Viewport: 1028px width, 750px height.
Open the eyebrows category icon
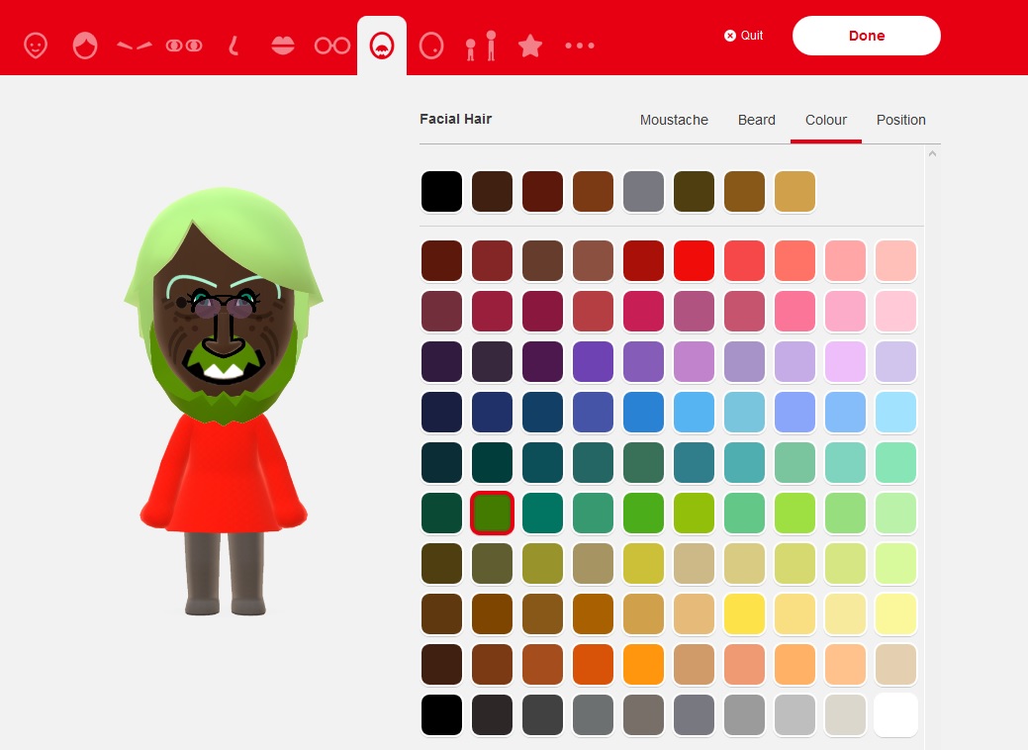click(x=135, y=46)
